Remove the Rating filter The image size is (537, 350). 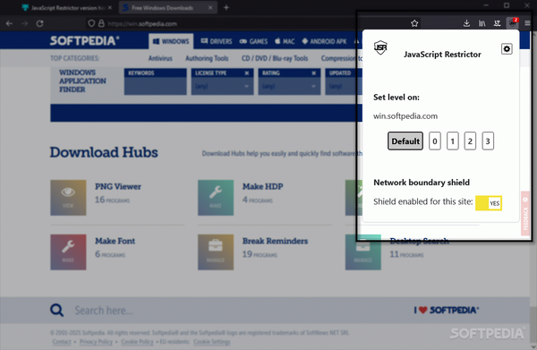coord(314,73)
